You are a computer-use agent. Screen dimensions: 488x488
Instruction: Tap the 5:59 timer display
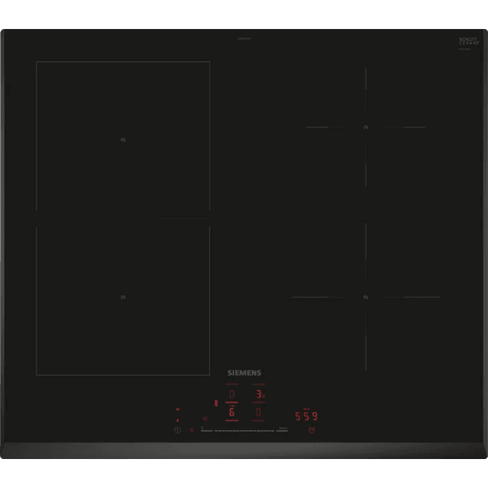306,416
